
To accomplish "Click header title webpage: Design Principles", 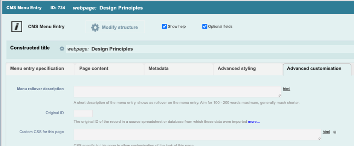I will coord(108,8).
